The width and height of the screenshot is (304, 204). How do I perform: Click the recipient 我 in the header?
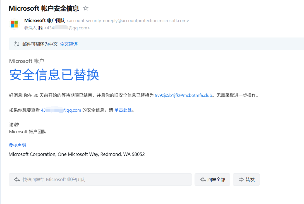(x=40, y=28)
